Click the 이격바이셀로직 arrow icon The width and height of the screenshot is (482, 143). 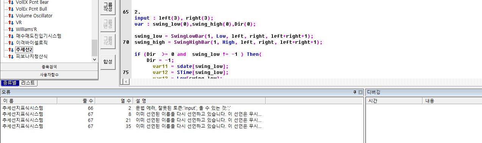[x=11, y=43]
